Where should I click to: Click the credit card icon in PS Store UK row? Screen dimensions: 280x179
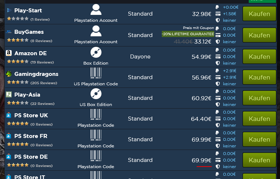pyautogui.click(x=218, y=119)
